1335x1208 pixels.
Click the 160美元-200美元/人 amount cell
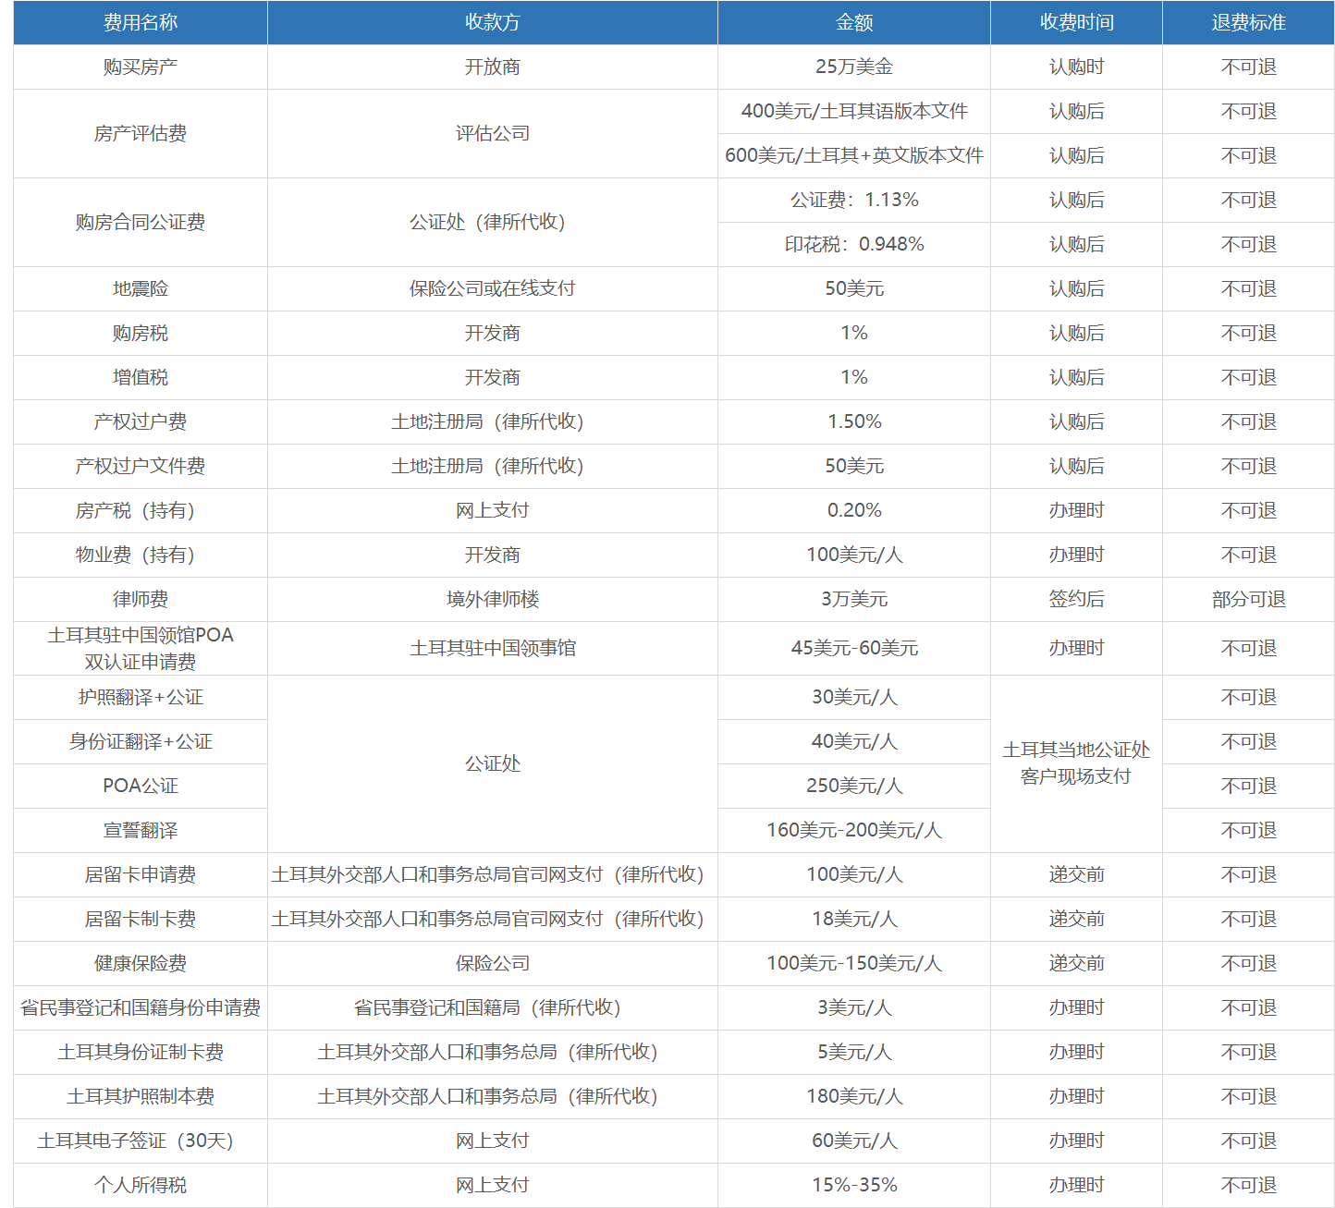tap(853, 830)
